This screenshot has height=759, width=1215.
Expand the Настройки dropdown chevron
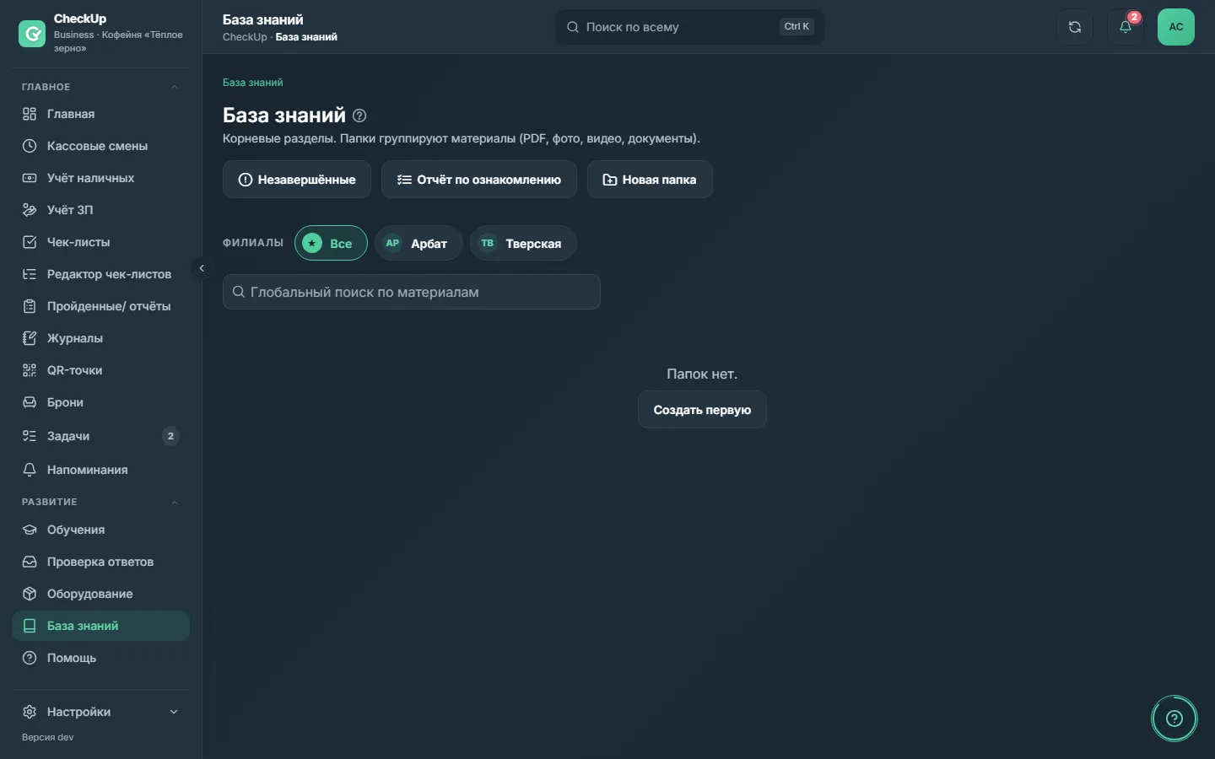point(174,712)
